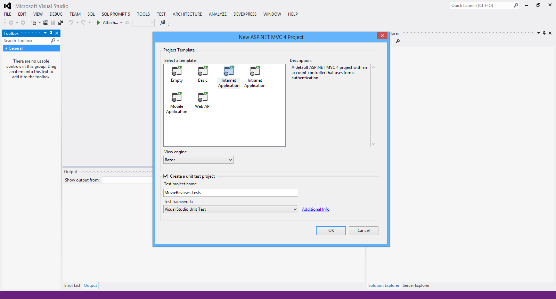556x299 pixels.
Task: Click the Save toolbar icon
Action: coord(53,23)
